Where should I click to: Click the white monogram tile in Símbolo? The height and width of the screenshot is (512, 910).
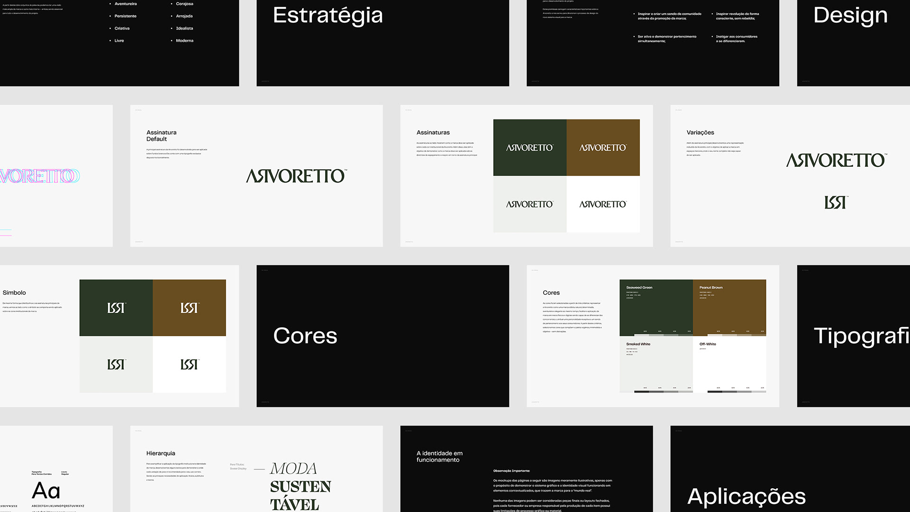click(x=190, y=364)
